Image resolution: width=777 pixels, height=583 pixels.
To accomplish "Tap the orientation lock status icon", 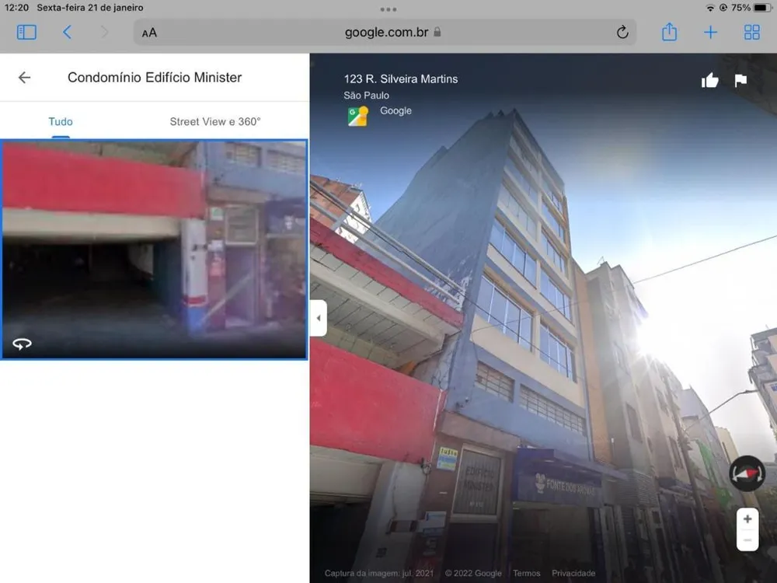I will (723, 8).
